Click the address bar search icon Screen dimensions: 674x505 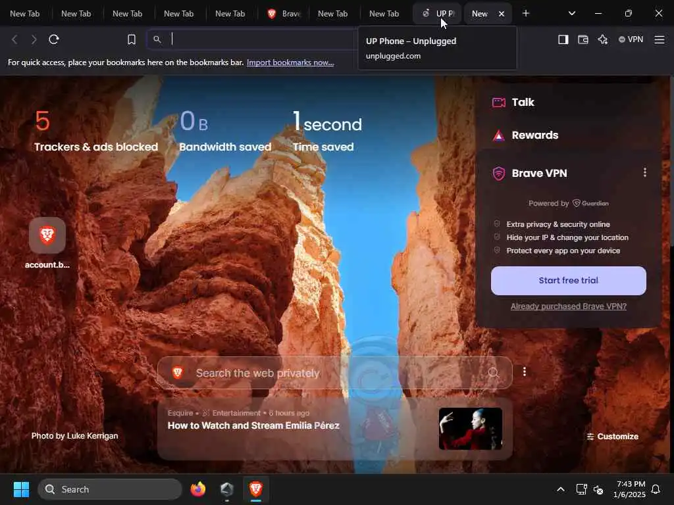tap(157, 39)
